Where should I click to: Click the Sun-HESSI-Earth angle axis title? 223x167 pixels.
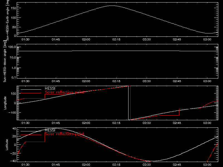[8, 20]
